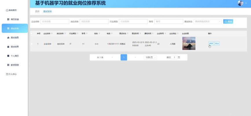Image resolution: width=251 pixels, height=116 pixels.
Task: Sort the table by 企业地址 column arrows
Action: pyautogui.click(x=178, y=34)
